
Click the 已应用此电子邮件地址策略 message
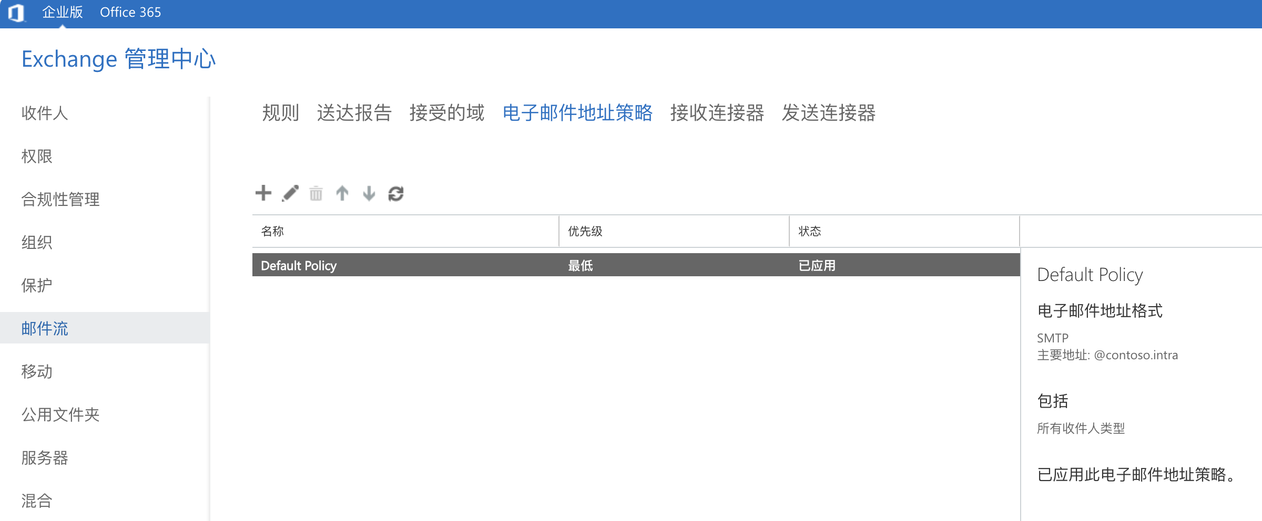[1137, 474]
